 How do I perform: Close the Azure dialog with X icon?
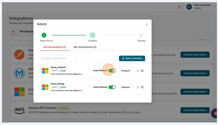(147, 24)
